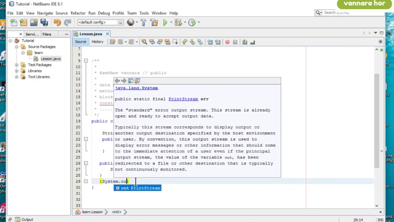Collapse the learn package node

[x=23, y=53]
